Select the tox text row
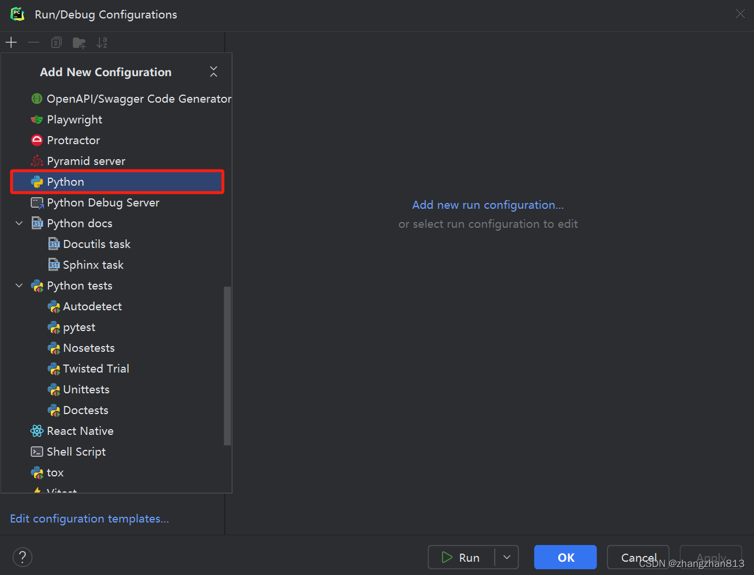The height and width of the screenshot is (575, 754). [55, 472]
